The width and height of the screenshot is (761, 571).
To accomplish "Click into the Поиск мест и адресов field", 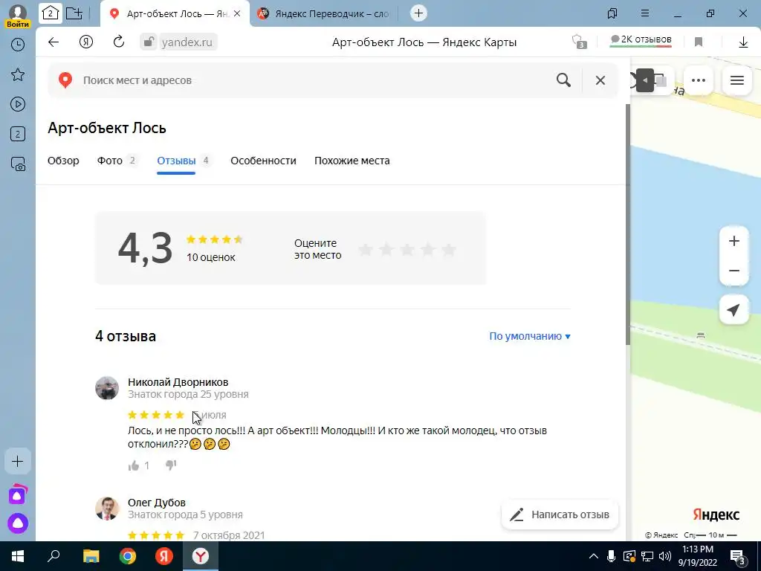I will [315, 80].
